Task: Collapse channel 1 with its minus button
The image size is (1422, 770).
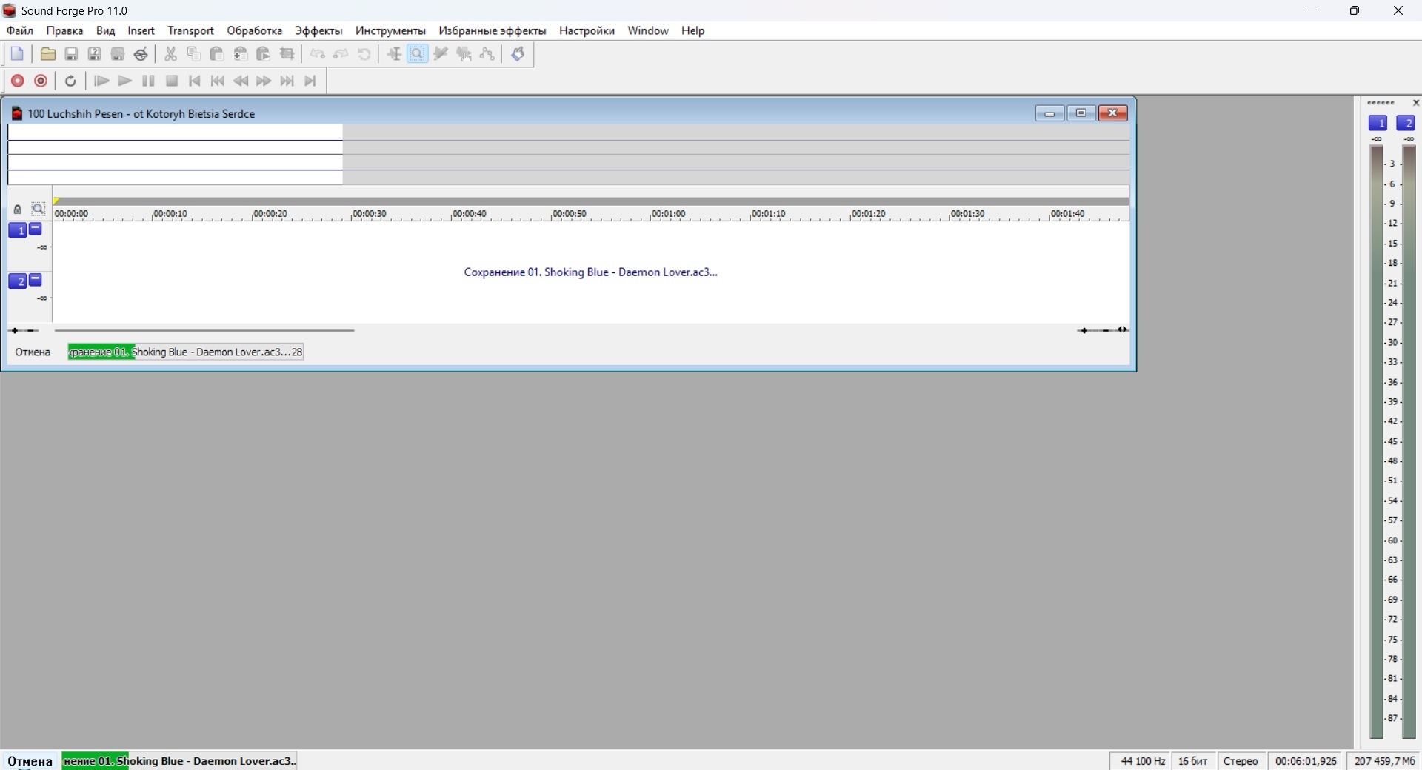Action: [x=36, y=230]
